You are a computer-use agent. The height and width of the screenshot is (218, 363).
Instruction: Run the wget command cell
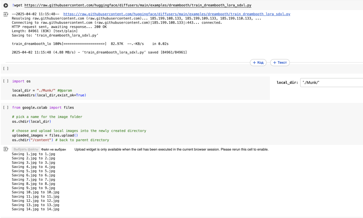click(6, 5)
